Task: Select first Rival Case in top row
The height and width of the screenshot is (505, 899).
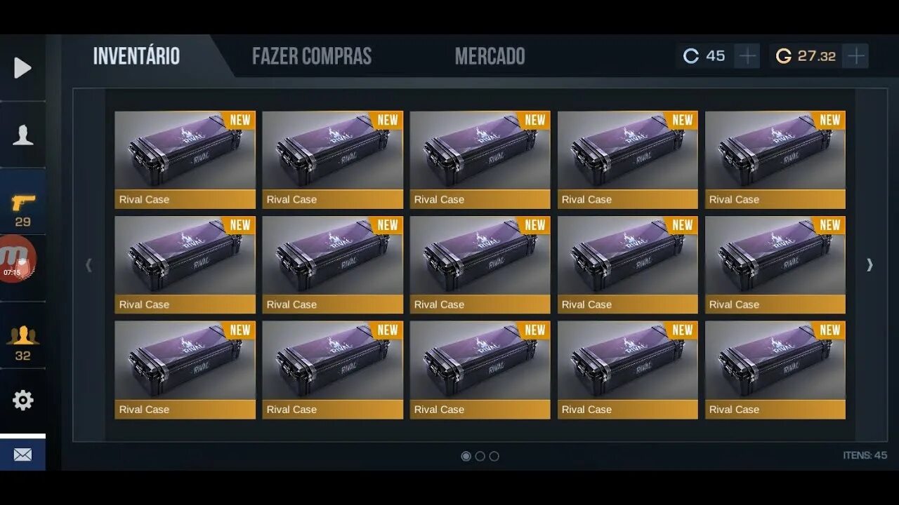Action: click(185, 160)
